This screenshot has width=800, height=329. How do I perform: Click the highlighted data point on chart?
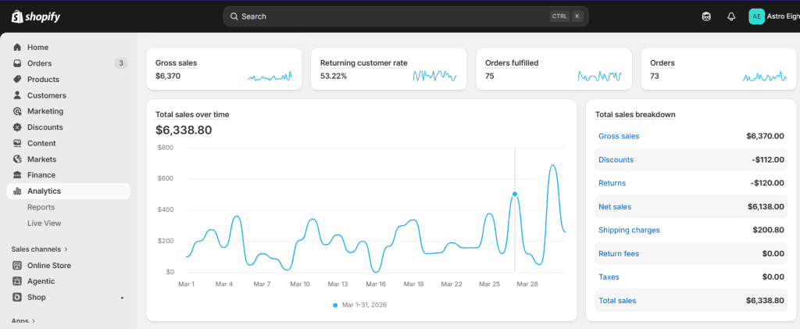click(514, 194)
